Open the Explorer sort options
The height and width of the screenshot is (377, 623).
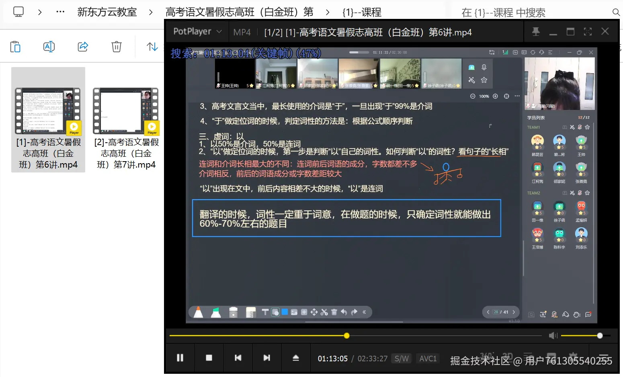coord(152,47)
